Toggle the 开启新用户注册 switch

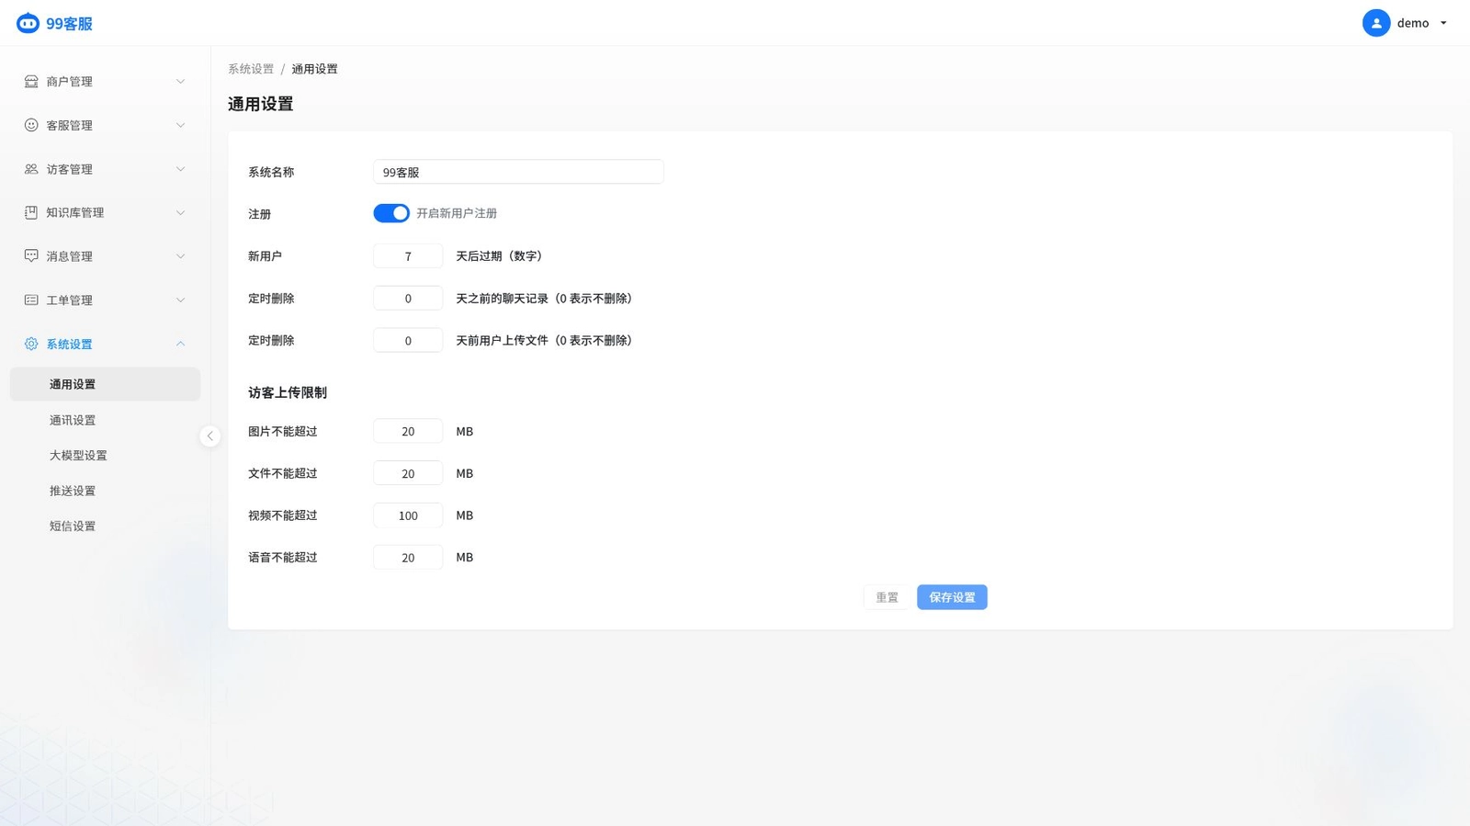point(391,213)
